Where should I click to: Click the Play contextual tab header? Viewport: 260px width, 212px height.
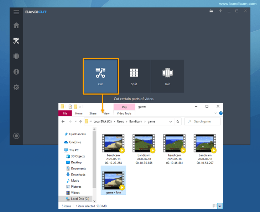[x=124, y=107]
